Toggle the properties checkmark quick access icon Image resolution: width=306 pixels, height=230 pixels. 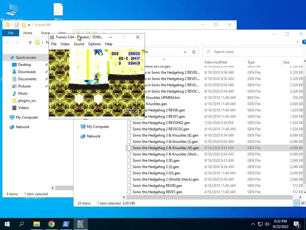pos(17,25)
